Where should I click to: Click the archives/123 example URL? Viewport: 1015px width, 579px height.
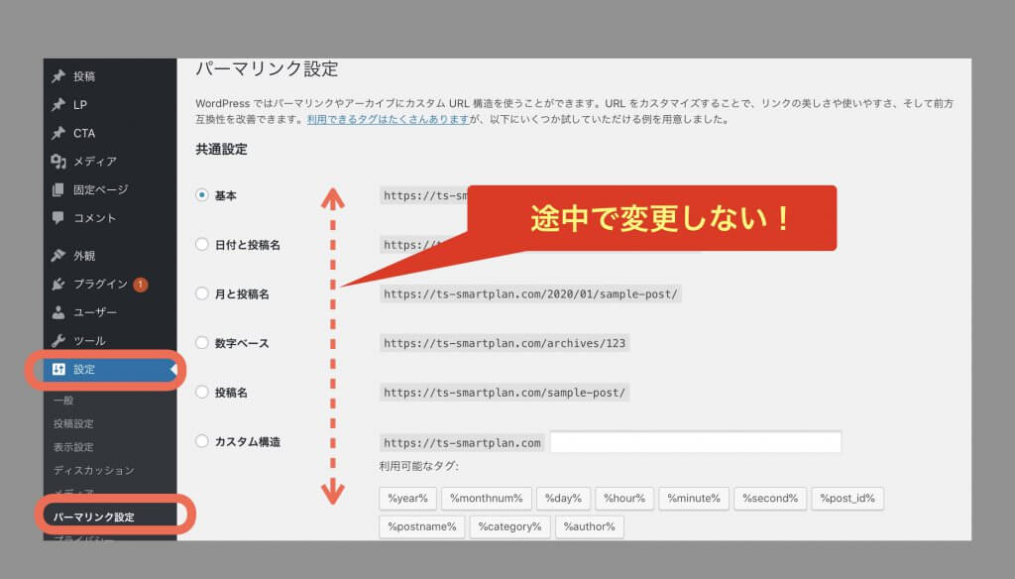tap(505, 343)
